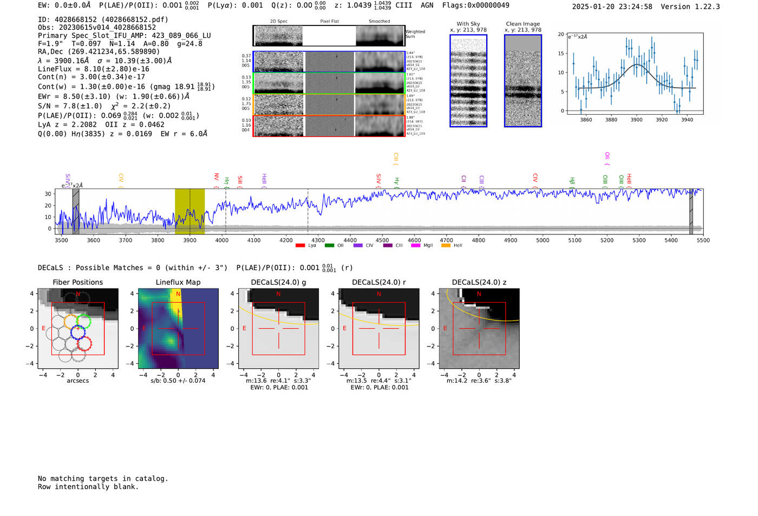The width and height of the screenshot is (758, 516).
Task: Click the HeII orange legend swatch
Action: tap(446, 246)
